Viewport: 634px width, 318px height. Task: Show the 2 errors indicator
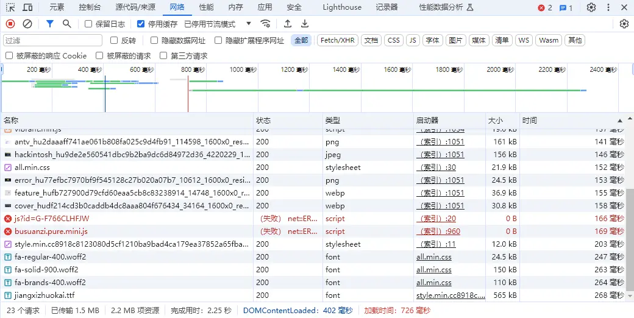(x=544, y=8)
